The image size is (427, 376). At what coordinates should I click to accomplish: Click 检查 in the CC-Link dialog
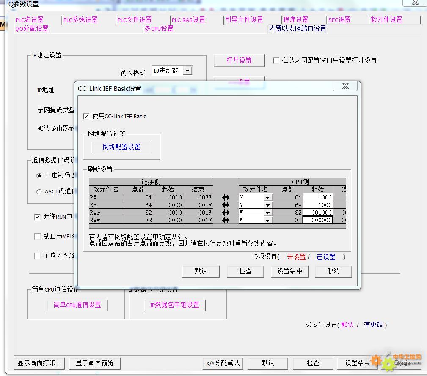point(245,271)
